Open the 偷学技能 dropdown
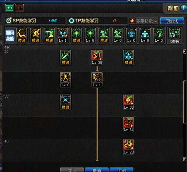Image resolution: width=187 pixels, height=172 pixels. pos(144,21)
